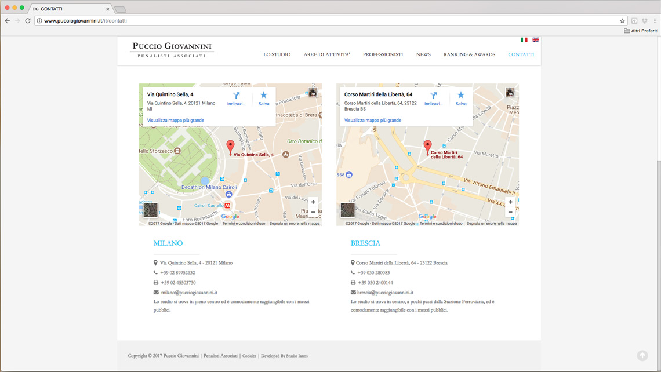Click Visualizza mappa più grande for Brescia

[x=373, y=120]
